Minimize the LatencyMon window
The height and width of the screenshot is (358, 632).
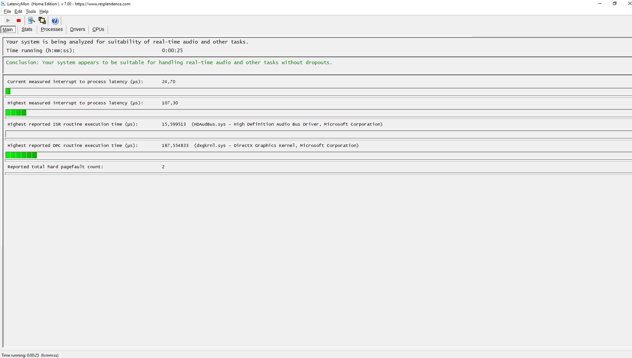pos(600,4)
